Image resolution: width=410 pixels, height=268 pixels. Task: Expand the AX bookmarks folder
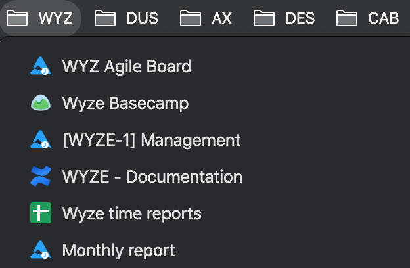pyautogui.click(x=206, y=18)
